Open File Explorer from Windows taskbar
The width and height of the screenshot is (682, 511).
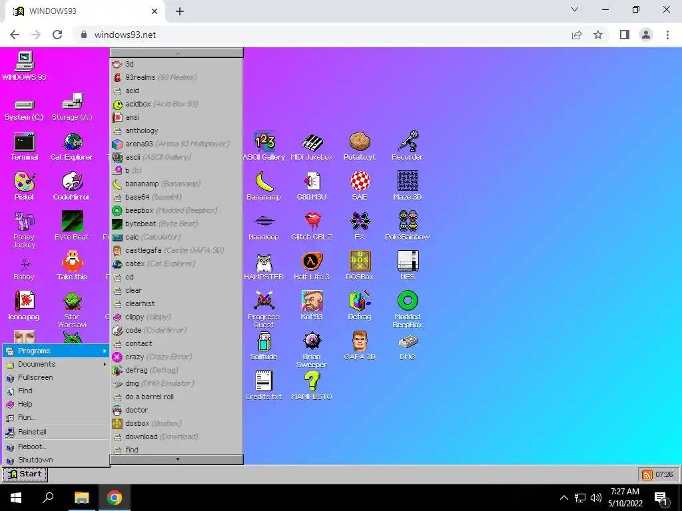pyautogui.click(x=81, y=498)
